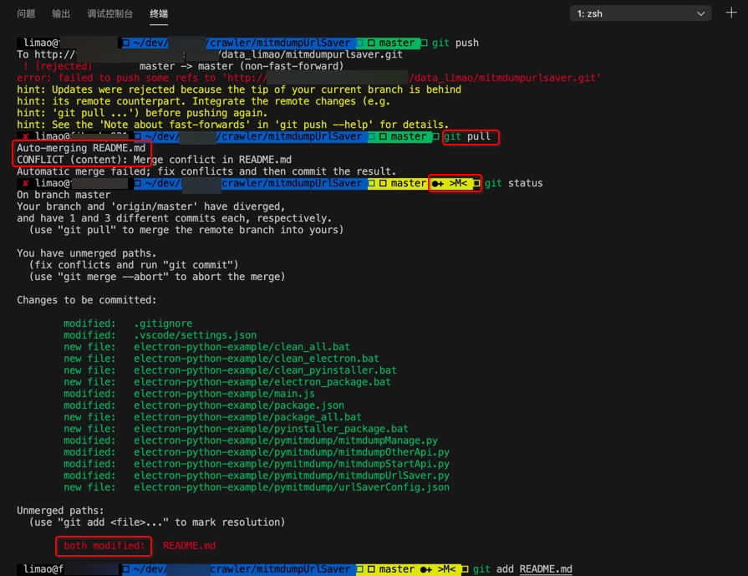Click 'On branch master' line

coord(64,195)
